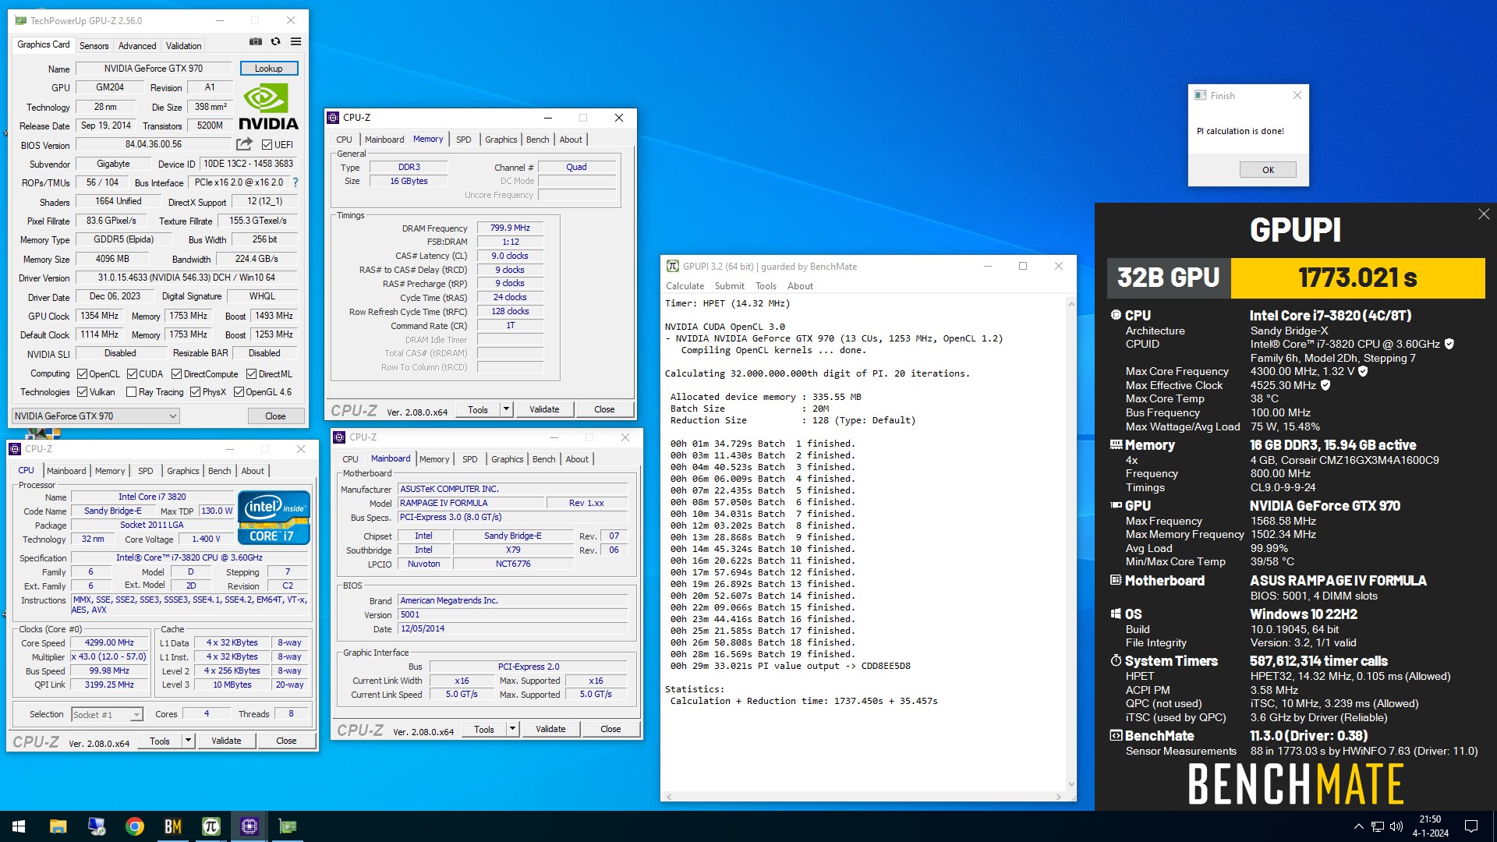The image size is (1497, 842).
Task: Click the GPU-Z title bar application icon
Action: click(x=20, y=20)
